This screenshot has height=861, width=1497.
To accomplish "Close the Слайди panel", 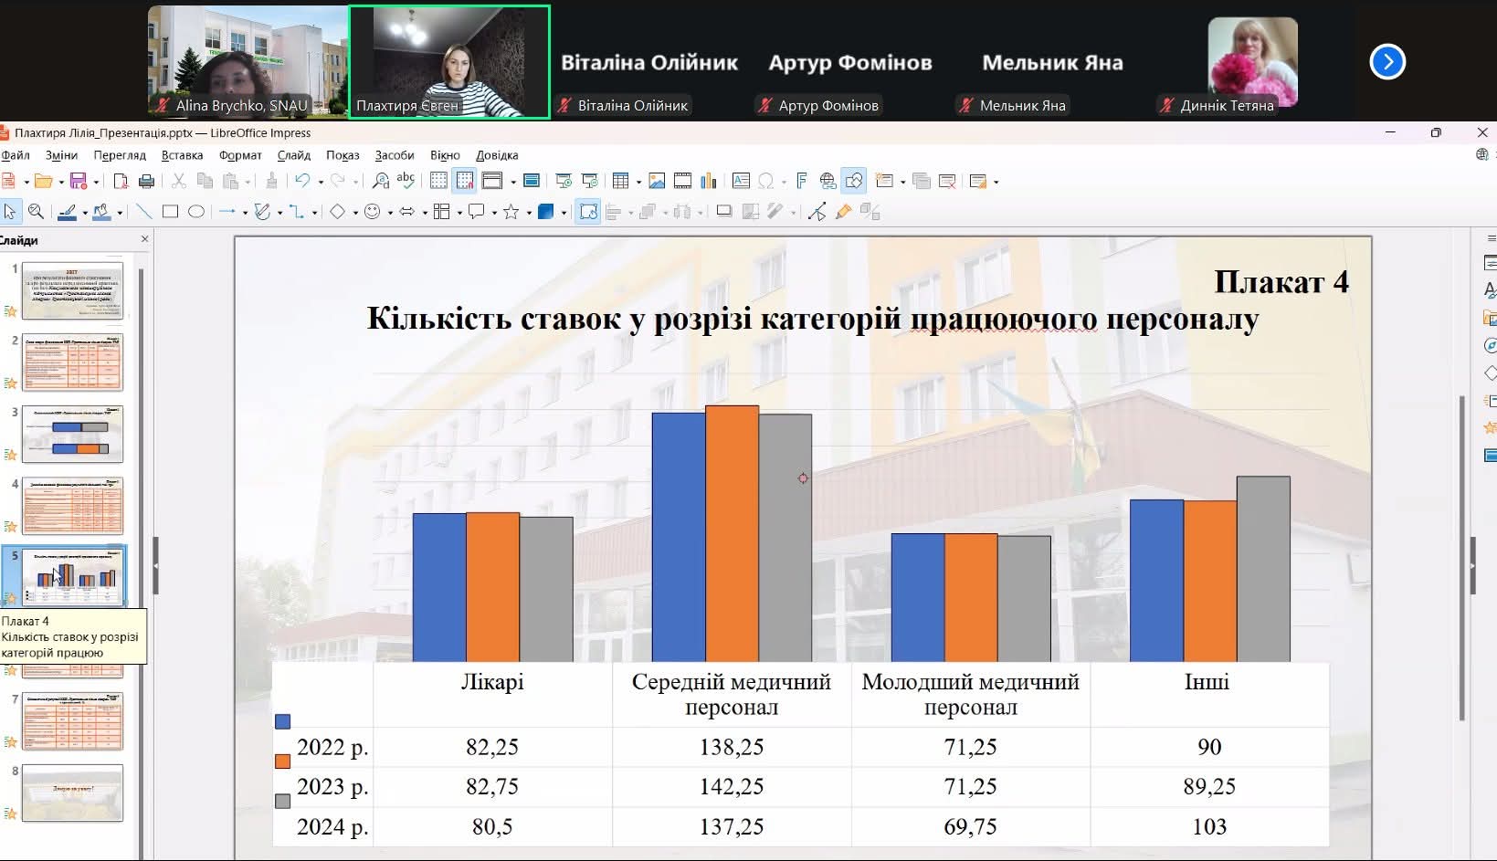I will tap(144, 239).
